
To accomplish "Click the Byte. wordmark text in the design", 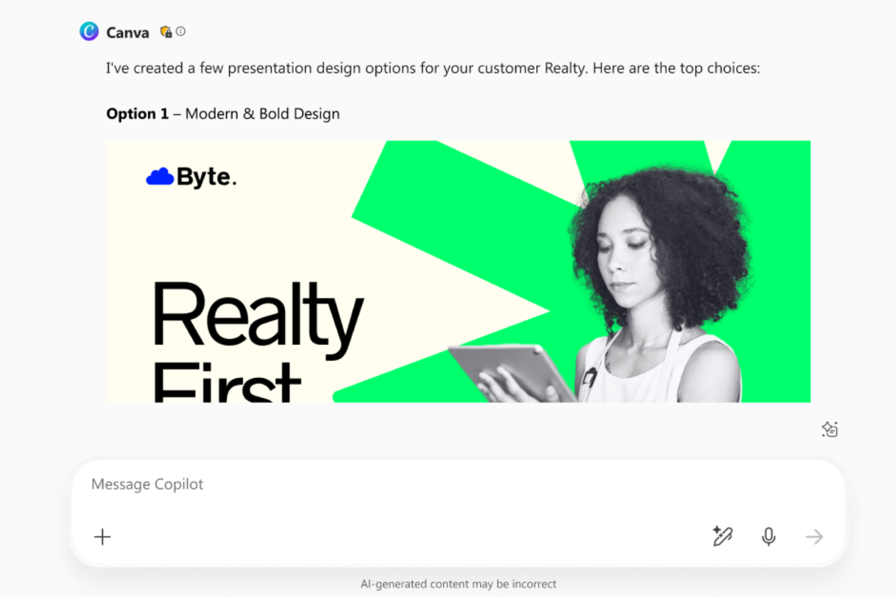I will pyautogui.click(x=206, y=177).
